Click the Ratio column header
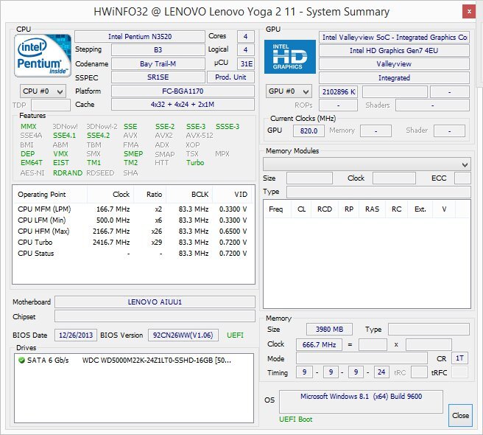Screen dimensions: 483x435 [150, 195]
